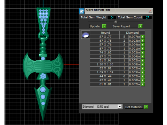This screenshot has width=167, height=125.
Task: Click the Diamond column header
Action: coord(132,33)
